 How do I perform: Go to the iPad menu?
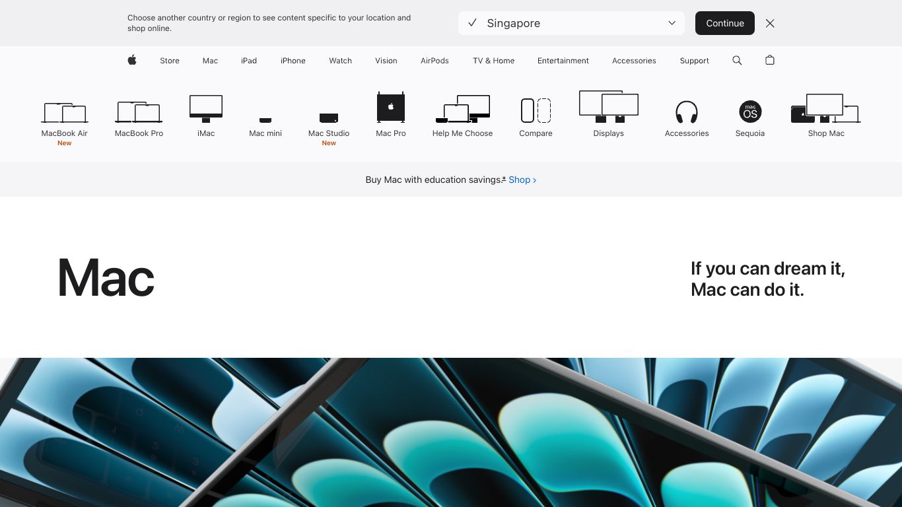249,61
